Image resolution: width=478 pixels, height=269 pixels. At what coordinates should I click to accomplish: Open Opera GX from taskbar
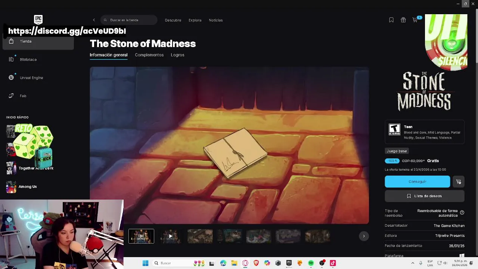tap(245, 263)
